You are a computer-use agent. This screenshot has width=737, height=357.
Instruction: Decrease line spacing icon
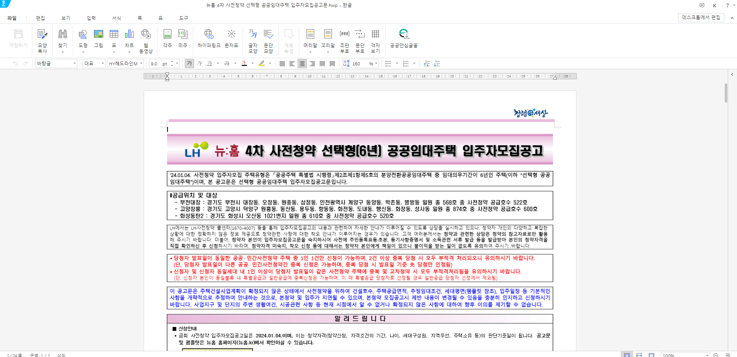[x=427, y=63]
